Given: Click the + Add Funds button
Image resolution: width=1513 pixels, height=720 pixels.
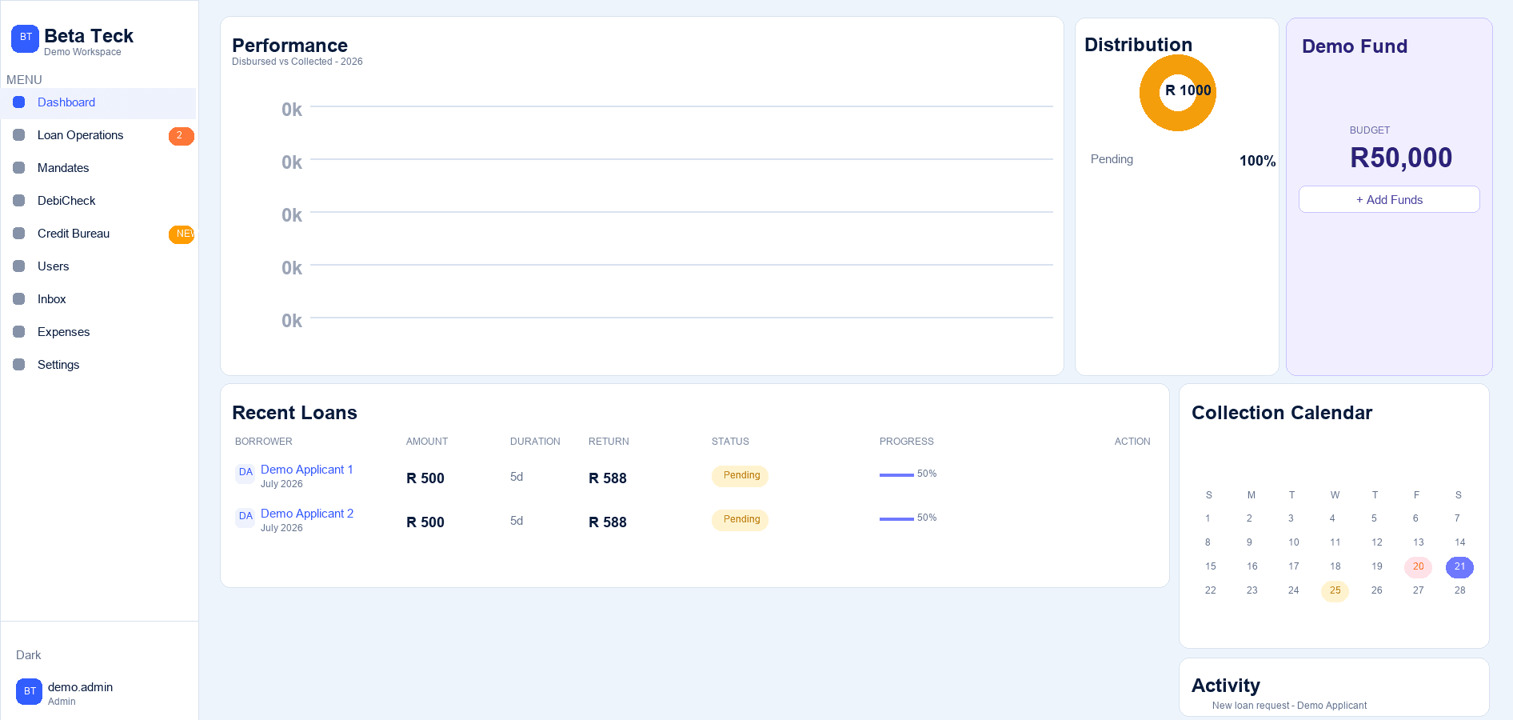Looking at the screenshot, I should coord(1389,200).
